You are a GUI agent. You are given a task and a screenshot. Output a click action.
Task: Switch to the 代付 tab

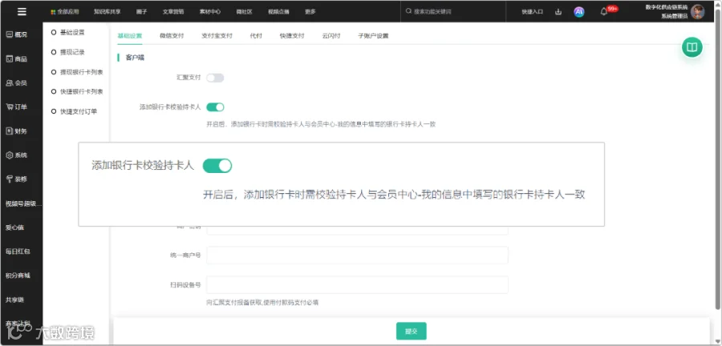[x=256, y=36]
